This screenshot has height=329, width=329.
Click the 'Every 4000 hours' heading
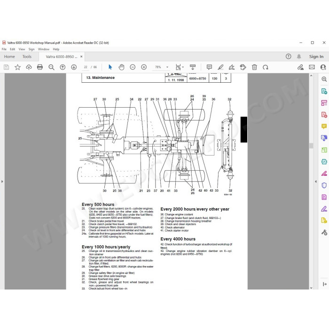click(x=178, y=239)
